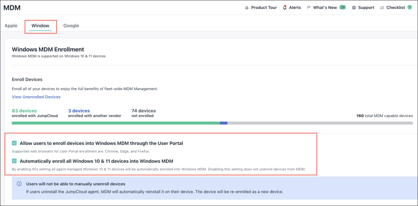Open the Alerts notification icon

(x=285, y=7)
